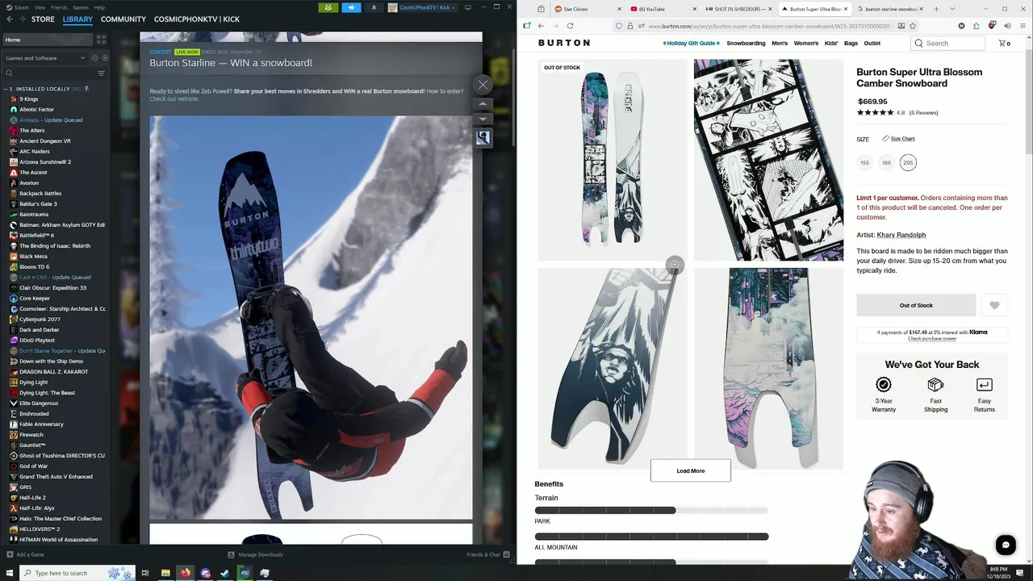Click Add a Game in Steam
The image size is (1033, 581).
coord(25,554)
